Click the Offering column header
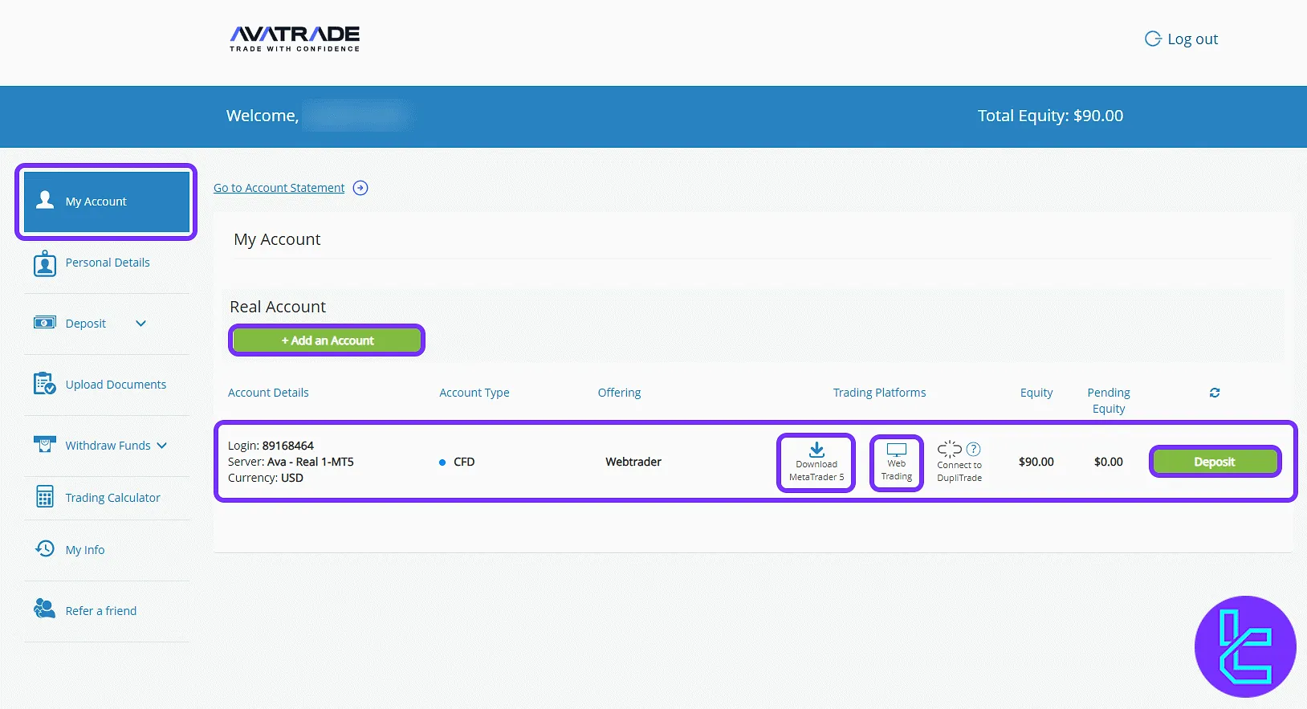1307x709 pixels. [x=619, y=393]
